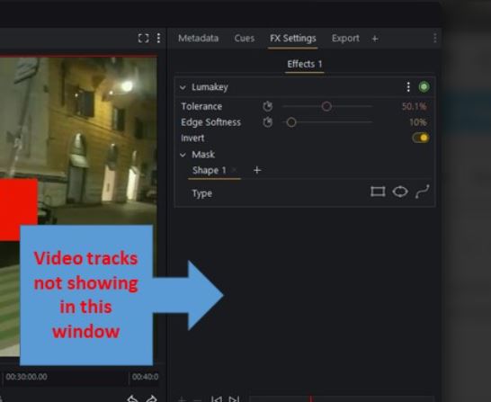Collapse the Mask section

[183, 155]
